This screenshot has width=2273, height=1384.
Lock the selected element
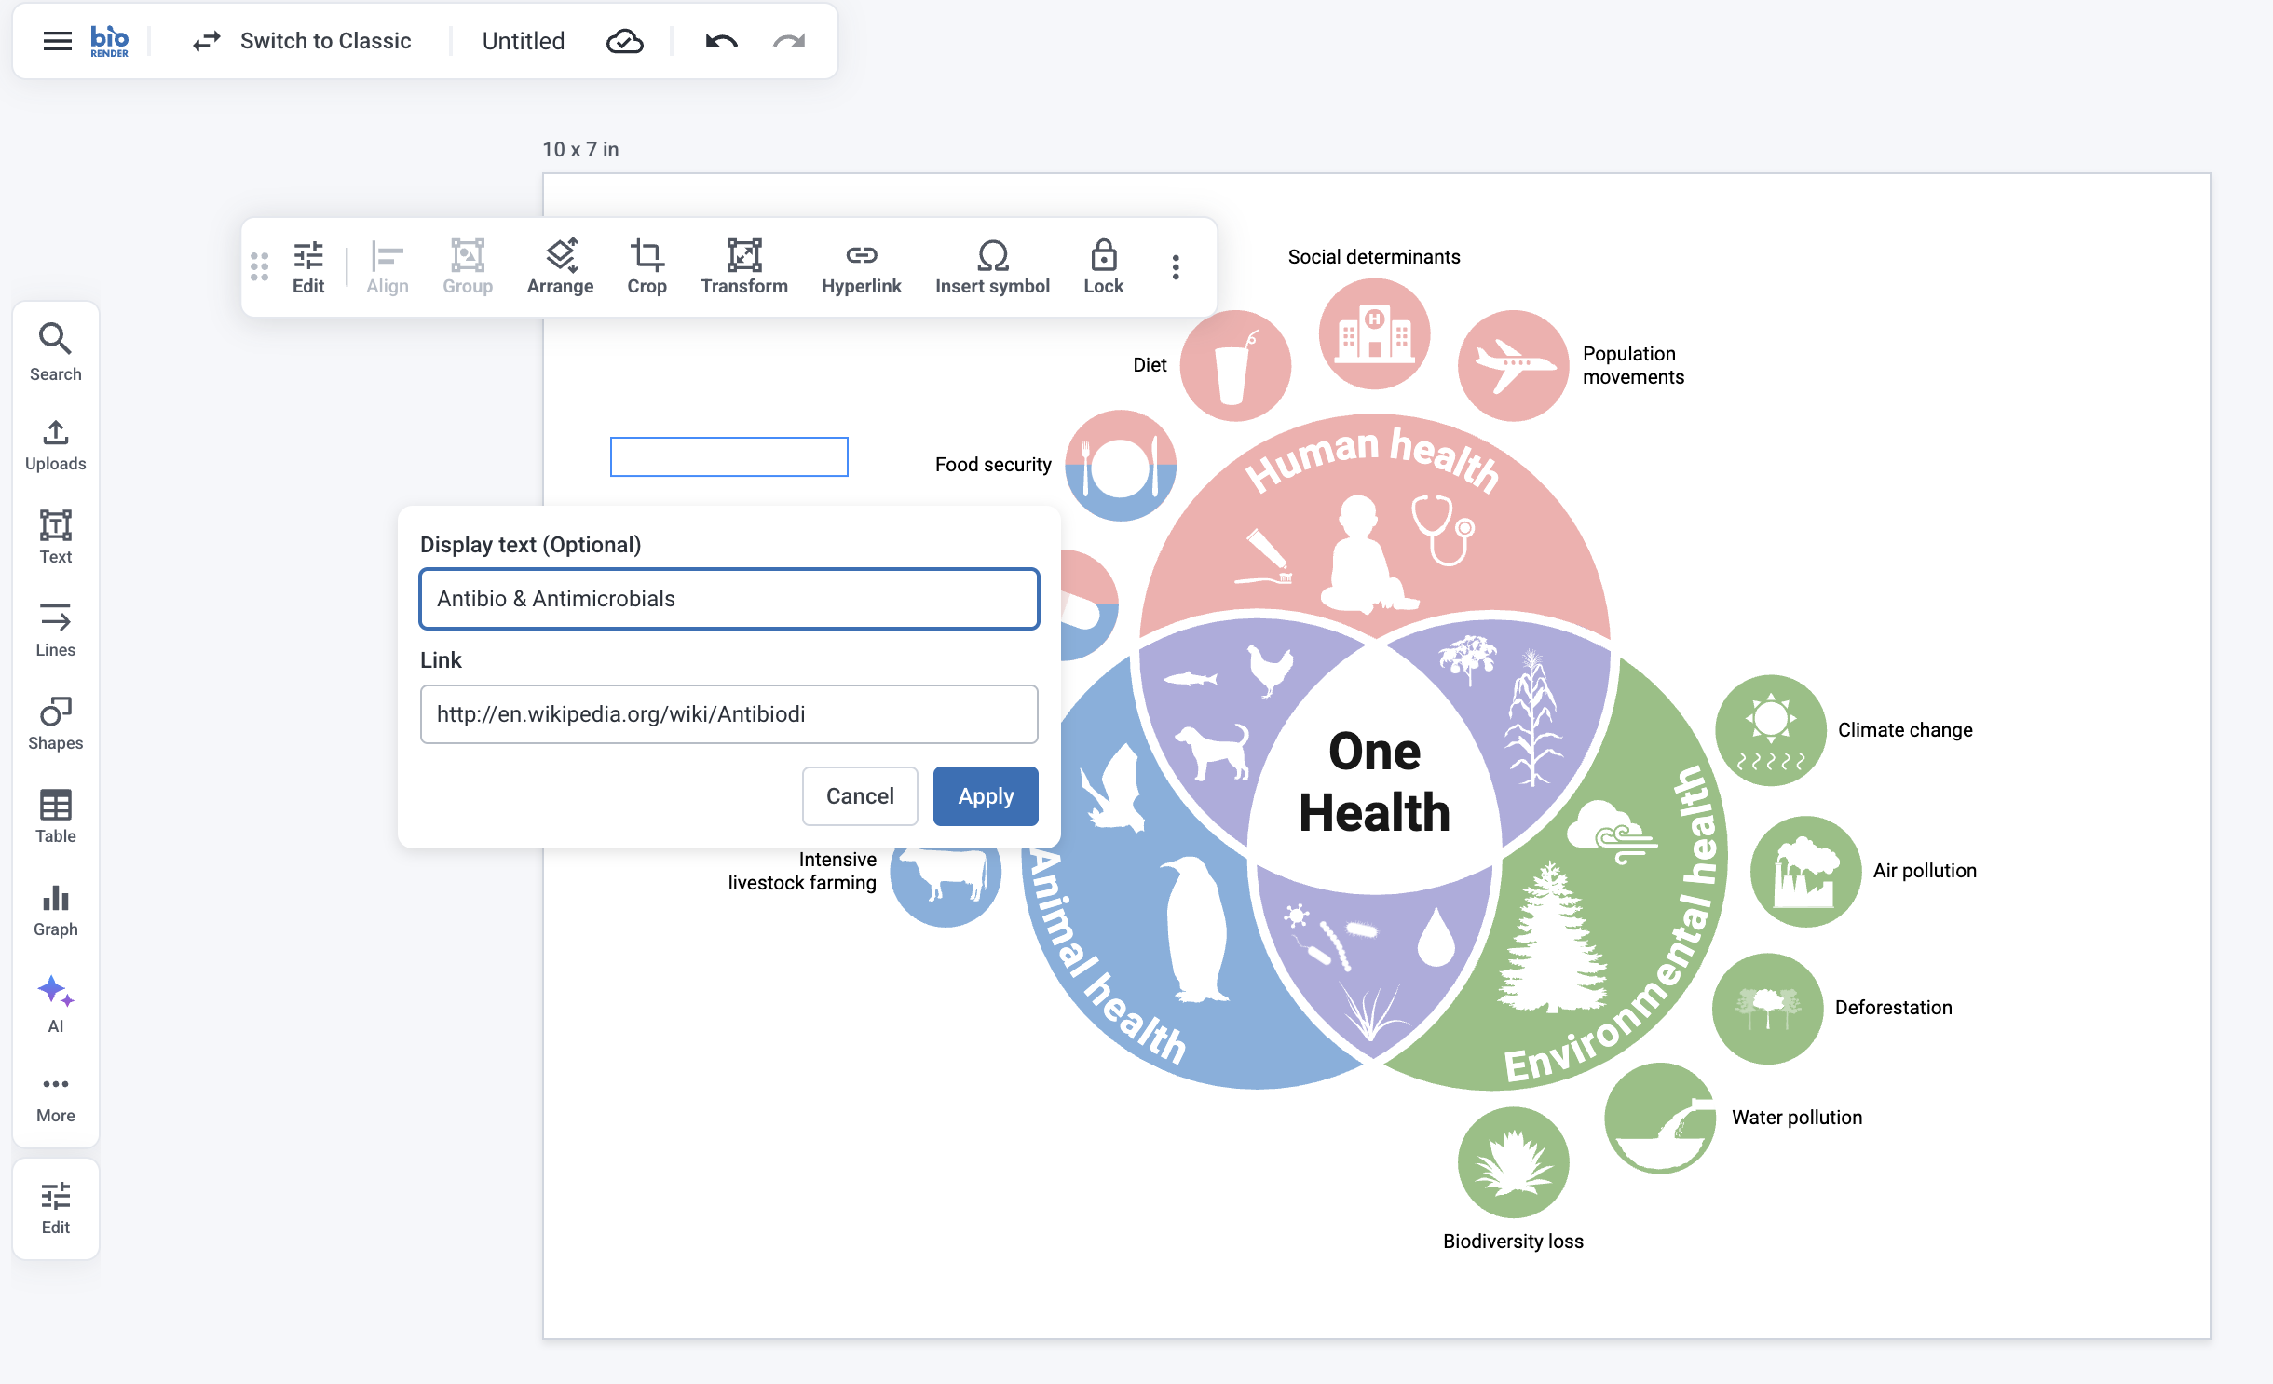(x=1103, y=266)
